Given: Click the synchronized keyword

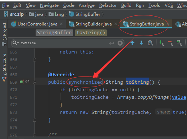Looking at the screenshot, I should point(86,82).
